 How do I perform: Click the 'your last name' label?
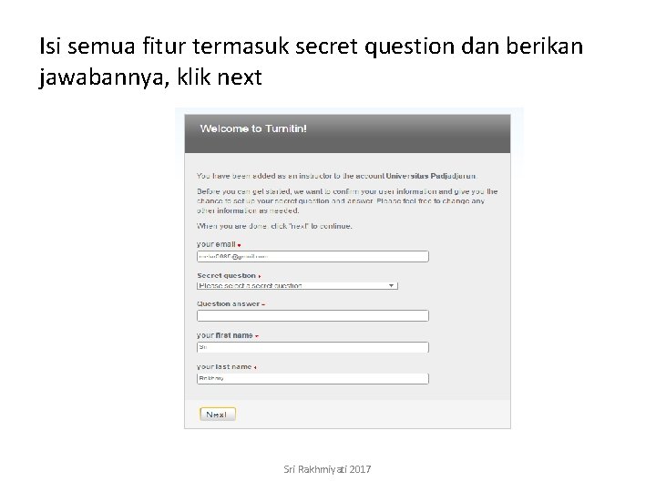(x=224, y=366)
